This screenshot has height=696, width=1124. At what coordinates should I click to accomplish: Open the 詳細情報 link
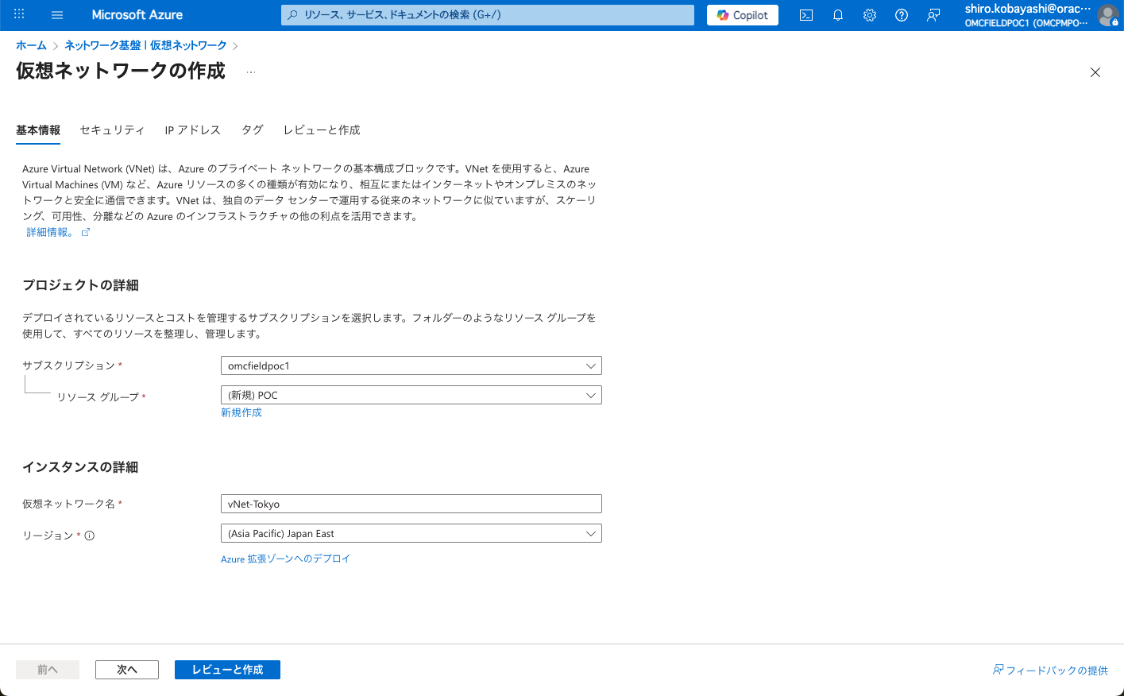tap(50, 232)
